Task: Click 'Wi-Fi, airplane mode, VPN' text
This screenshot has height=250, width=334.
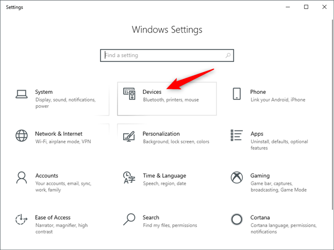Action: [x=63, y=142]
